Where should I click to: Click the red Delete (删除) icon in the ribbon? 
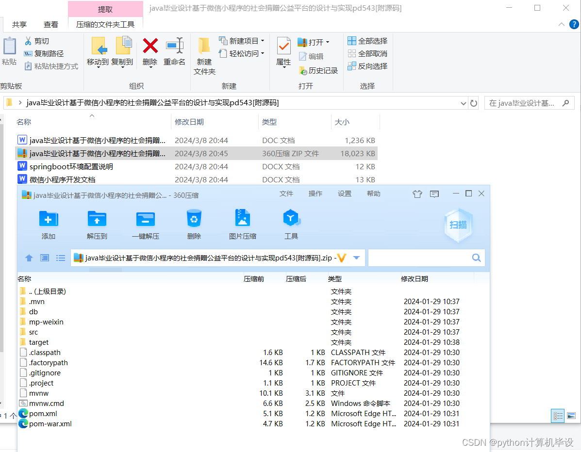tap(150, 46)
